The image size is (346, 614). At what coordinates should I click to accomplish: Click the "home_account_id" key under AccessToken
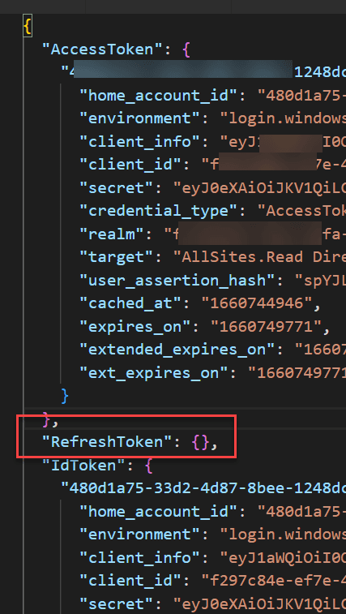159,96
